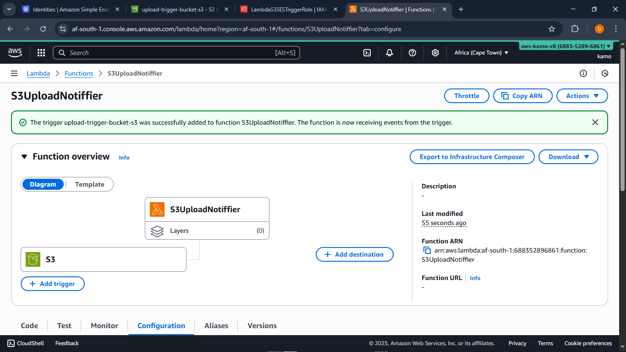Image resolution: width=626 pixels, height=352 pixels.
Task: Open the AWS services grid icon
Action: click(41, 53)
